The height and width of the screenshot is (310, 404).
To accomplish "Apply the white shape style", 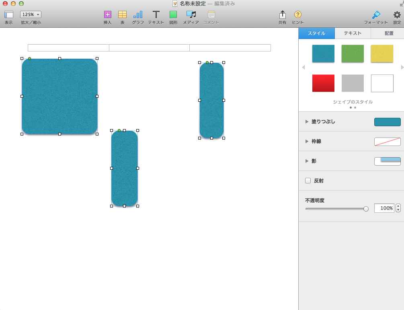I will [382, 83].
